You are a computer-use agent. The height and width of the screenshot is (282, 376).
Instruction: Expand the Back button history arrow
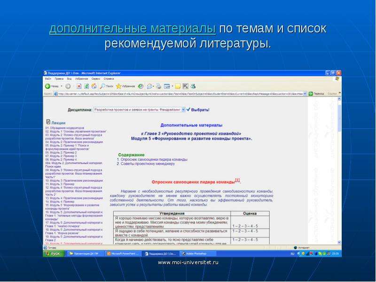(62, 86)
